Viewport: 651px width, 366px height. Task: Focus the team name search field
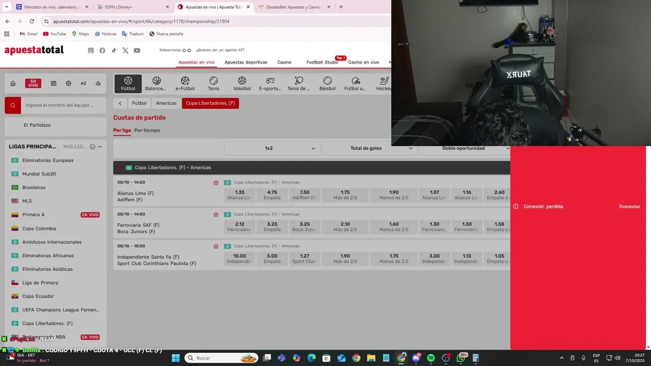pos(64,105)
